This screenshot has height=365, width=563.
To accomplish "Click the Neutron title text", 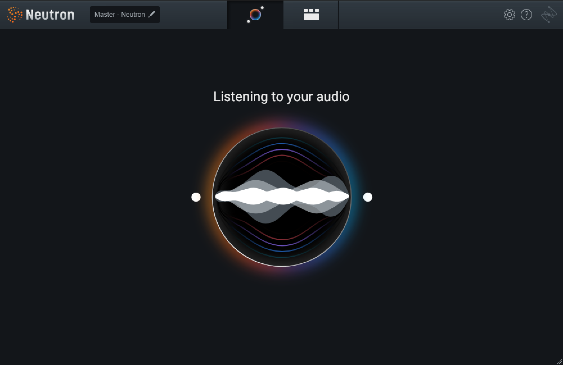I will (x=50, y=14).
